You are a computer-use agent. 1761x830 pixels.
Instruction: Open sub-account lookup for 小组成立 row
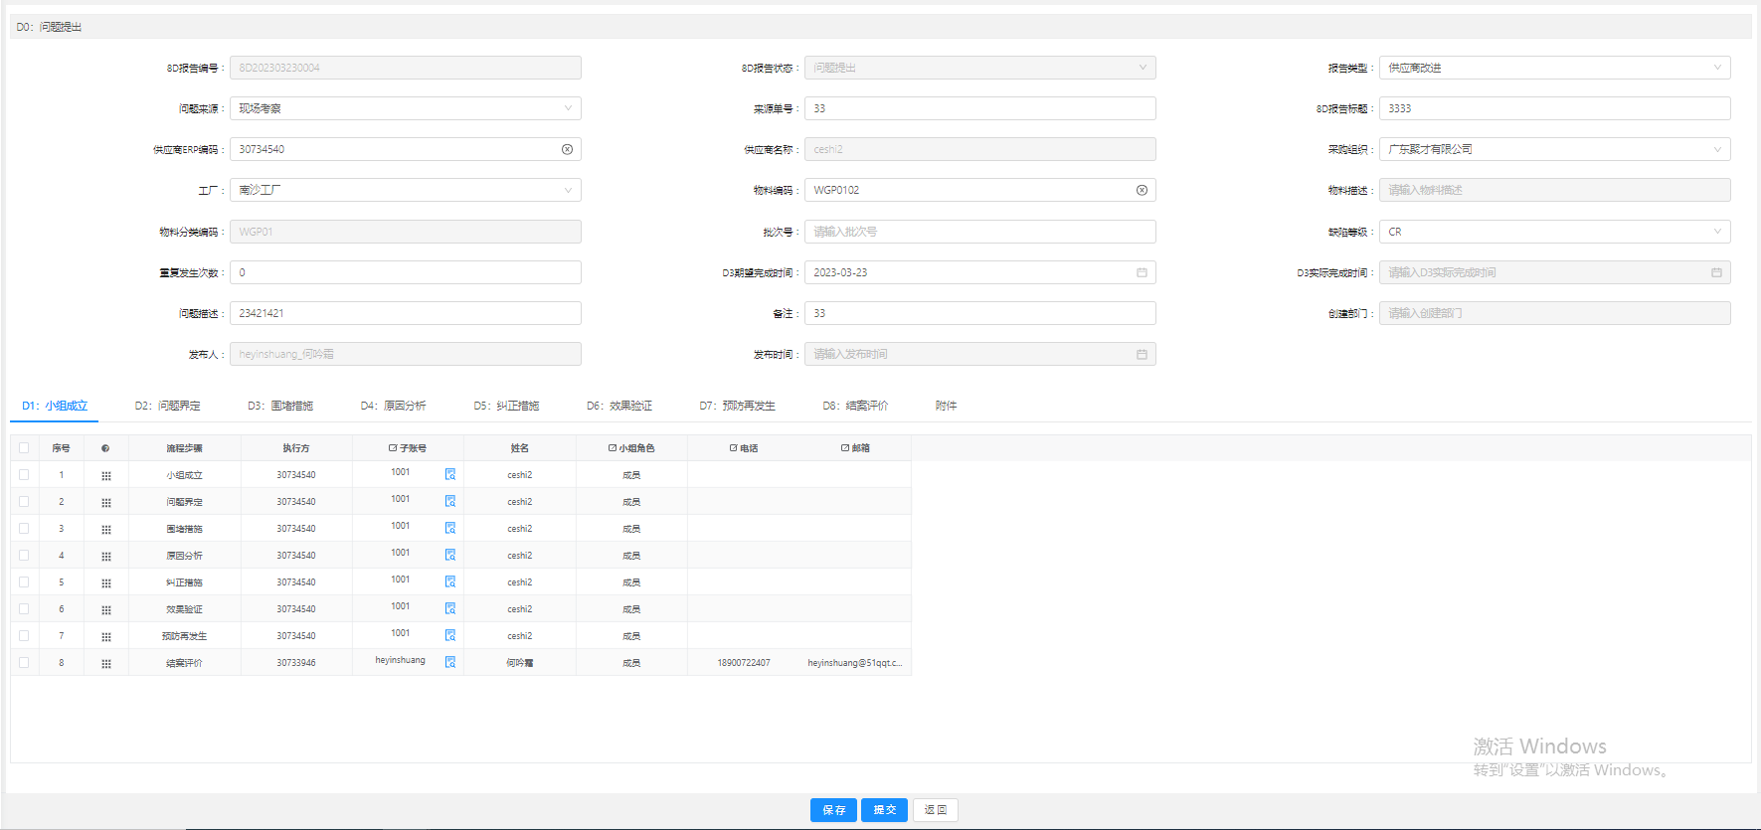pos(450,475)
